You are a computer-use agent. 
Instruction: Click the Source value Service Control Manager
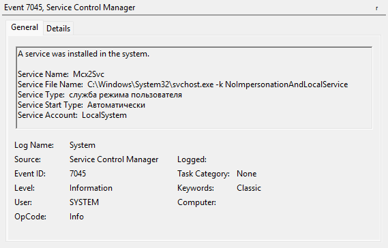coord(114,159)
